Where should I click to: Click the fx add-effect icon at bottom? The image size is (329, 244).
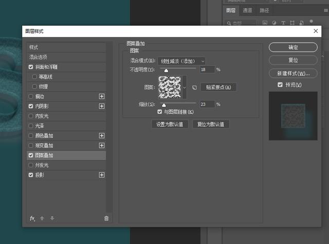coord(32,218)
